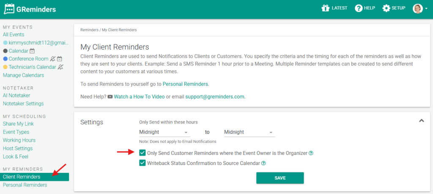Go to Personal Reminders in sidebar

coord(25,185)
